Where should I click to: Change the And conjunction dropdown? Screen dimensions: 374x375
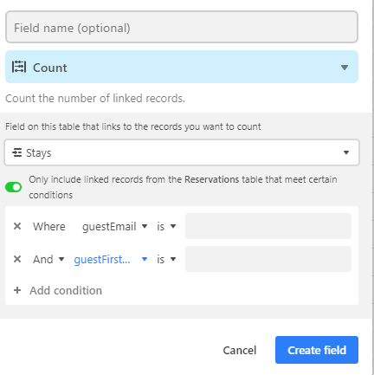[48, 259]
